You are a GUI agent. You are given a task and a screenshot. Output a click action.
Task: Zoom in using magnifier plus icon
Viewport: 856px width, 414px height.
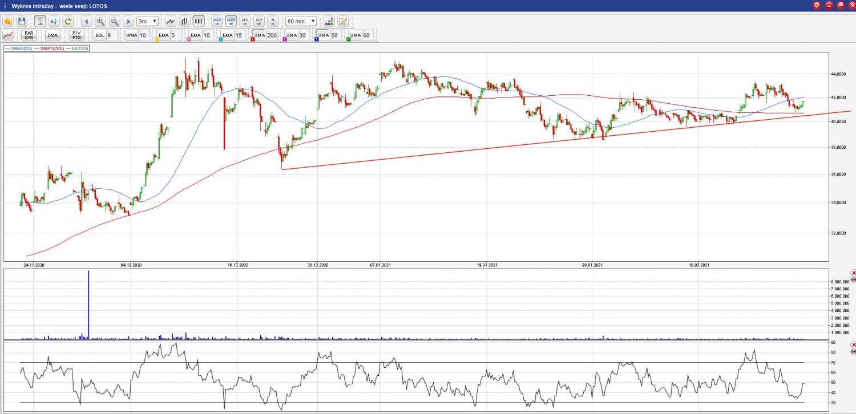click(x=100, y=21)
